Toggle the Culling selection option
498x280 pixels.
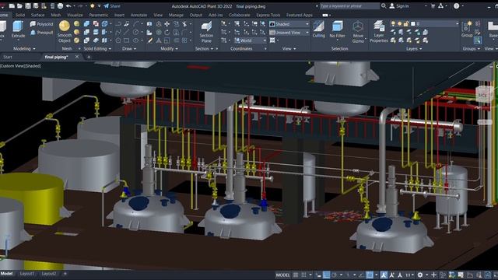point(318,30)
